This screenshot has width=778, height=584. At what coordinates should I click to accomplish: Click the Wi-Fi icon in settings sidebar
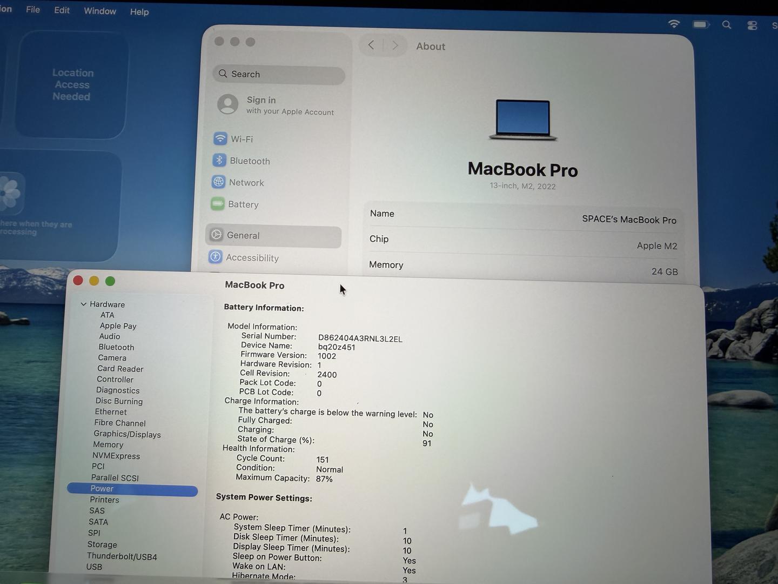pyautogui.click(x=220, y=138)
